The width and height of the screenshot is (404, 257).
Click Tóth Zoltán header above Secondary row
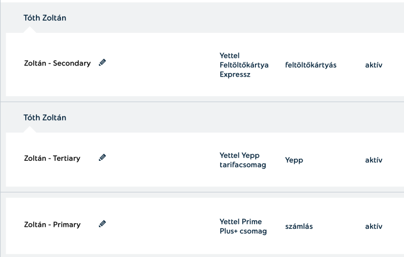(45, 18)
